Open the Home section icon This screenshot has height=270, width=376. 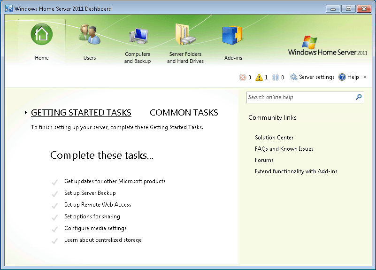41,34
